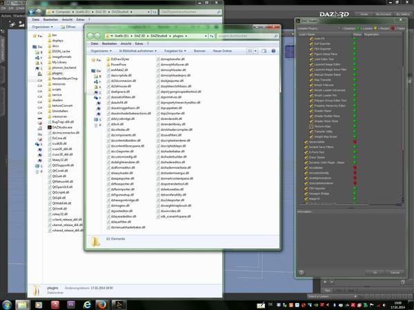
Task: Click Status column header in plugins dialog
Action: [x=357, y=34]
